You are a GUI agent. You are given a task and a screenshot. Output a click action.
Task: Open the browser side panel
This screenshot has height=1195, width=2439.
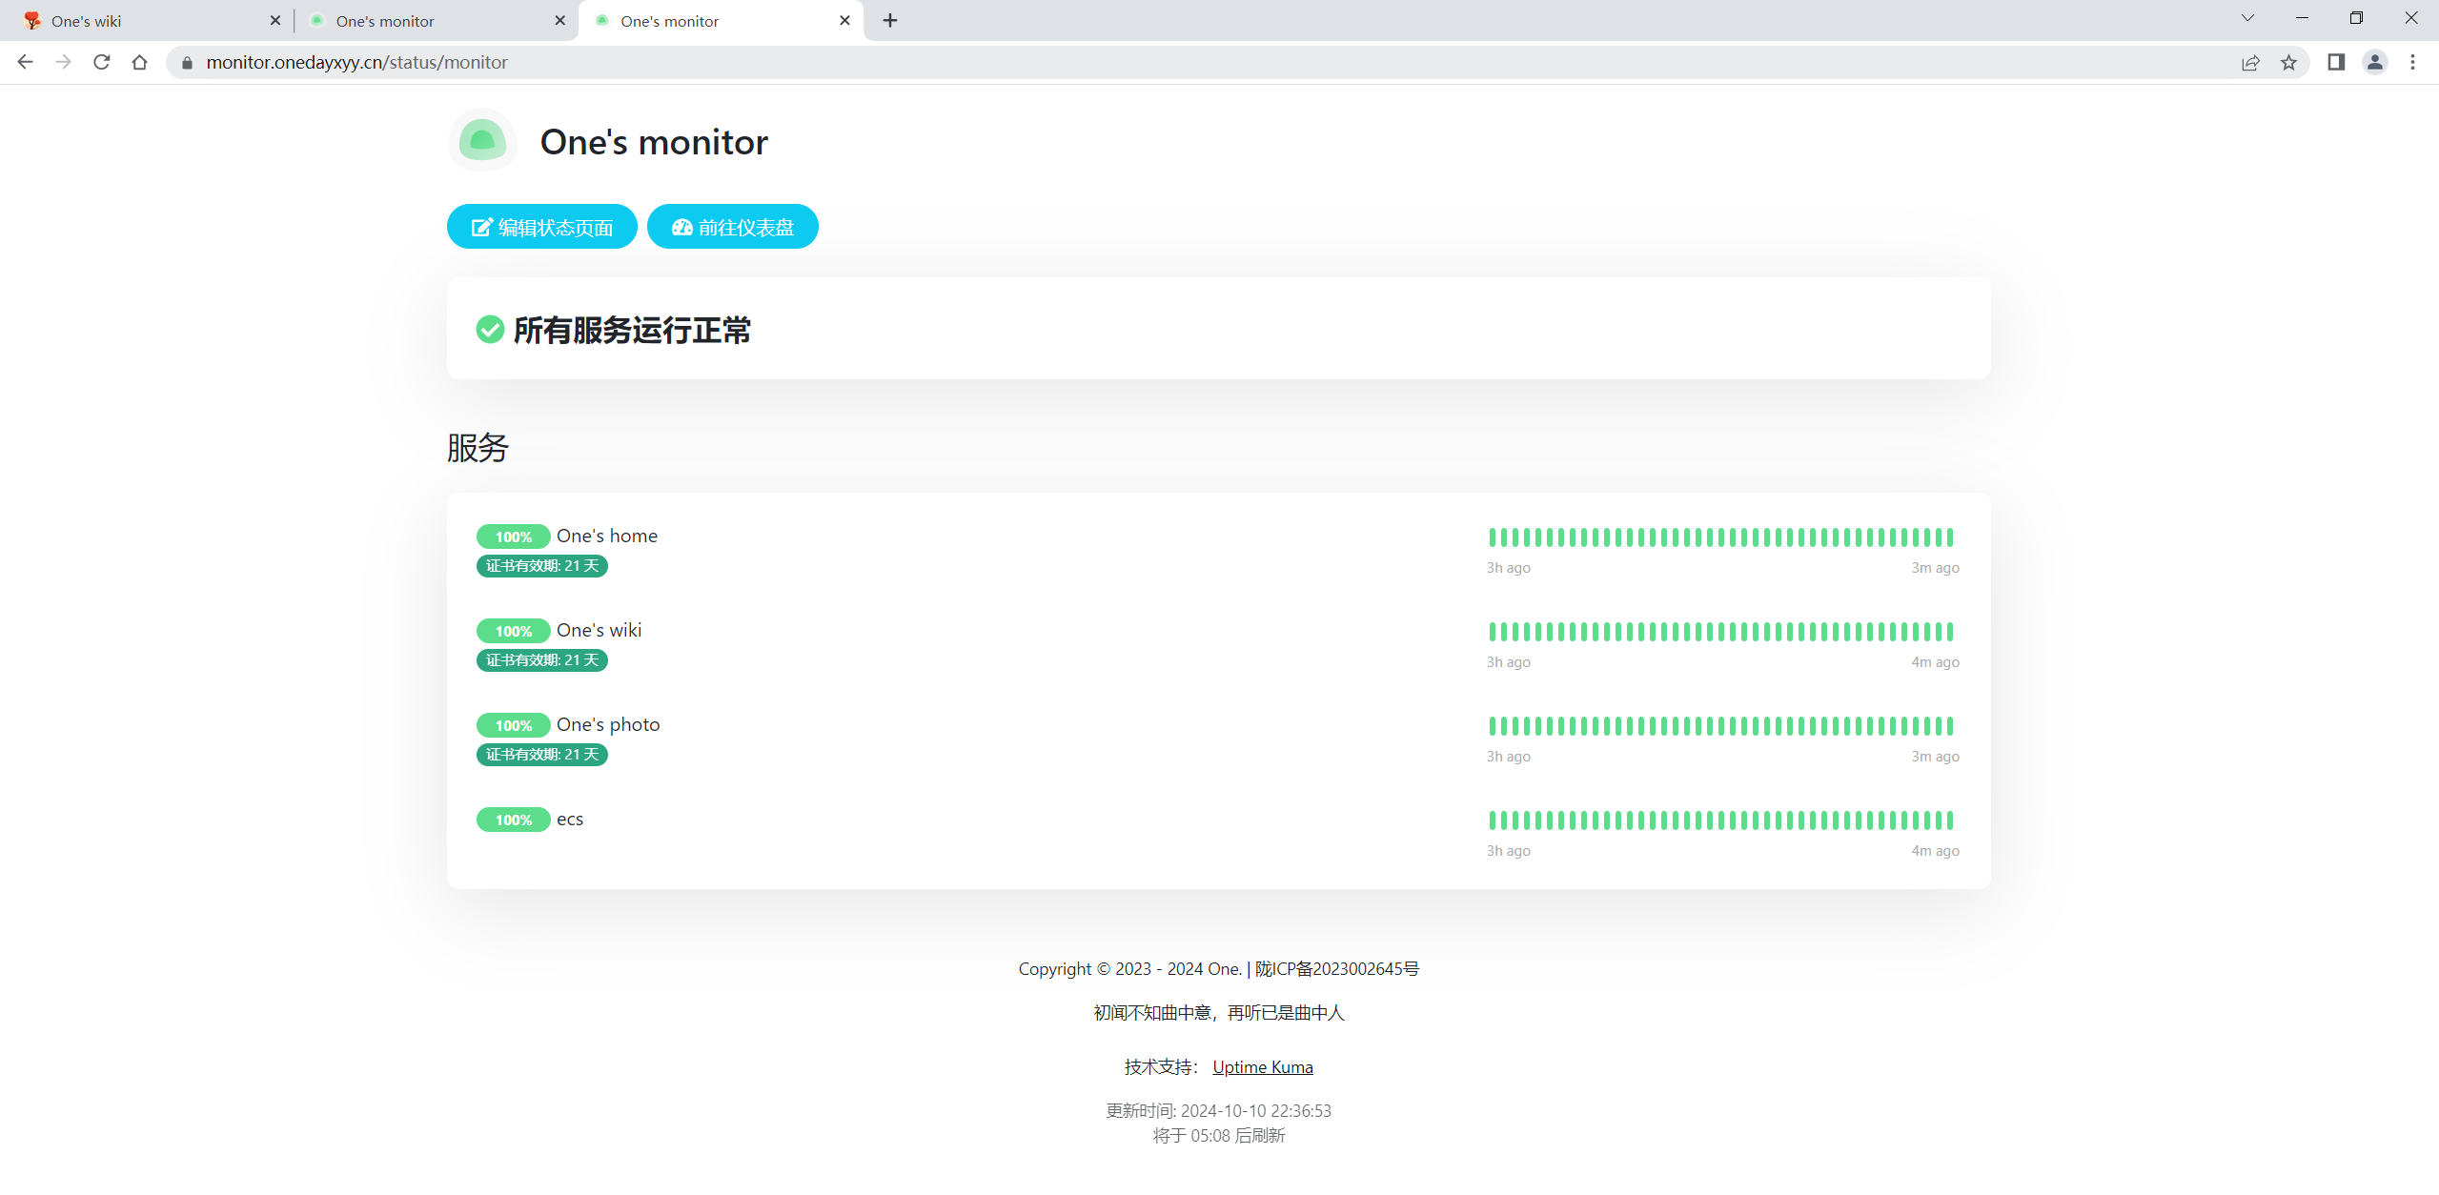(x=2336, y=62)
